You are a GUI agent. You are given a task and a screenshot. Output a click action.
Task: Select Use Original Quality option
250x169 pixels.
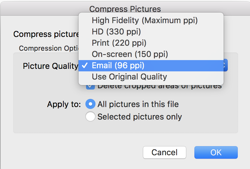pyautogui.click(x=129, y=77)
